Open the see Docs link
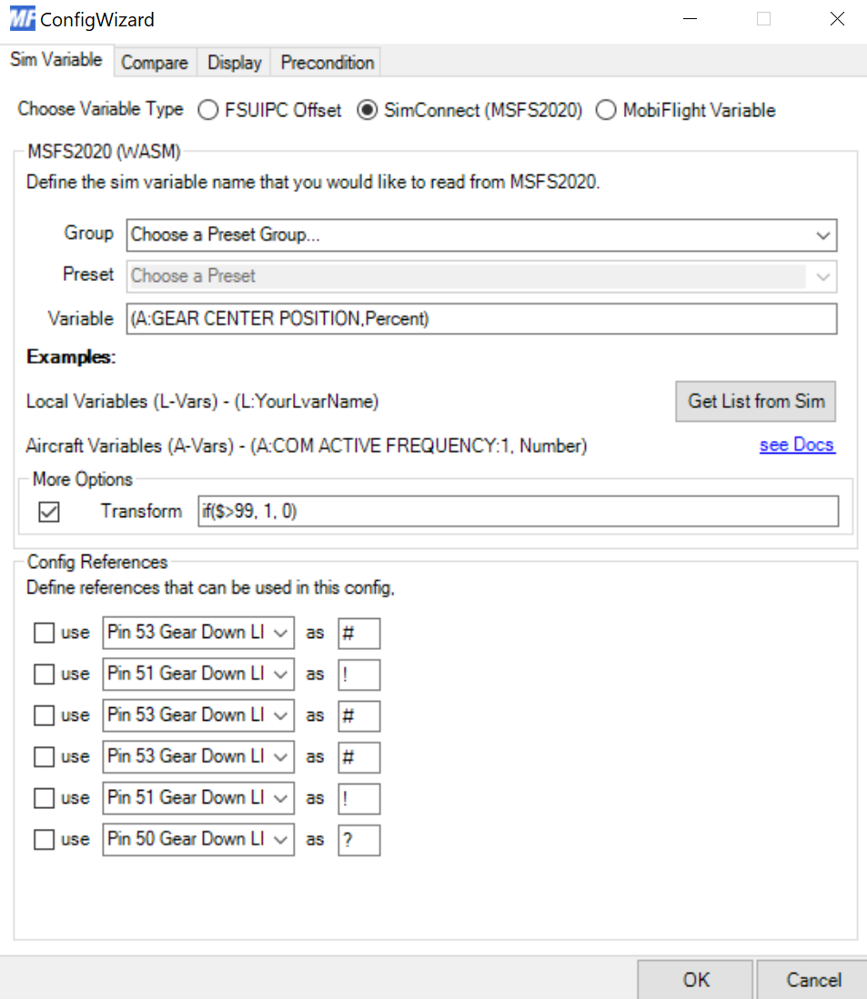The height and width of the screenshot is (999, 867). point(797,445)
